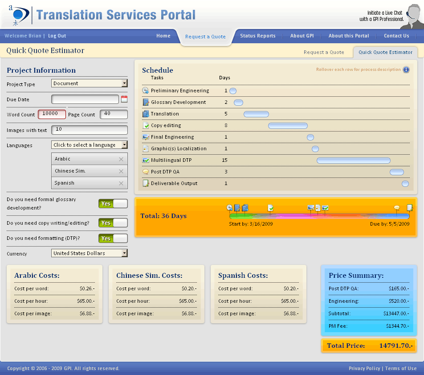The height and width of the screenshot is (375, 424).
Task: Open the Status Reports menu item
Action: pyautogui.click(x=257, y=36)
